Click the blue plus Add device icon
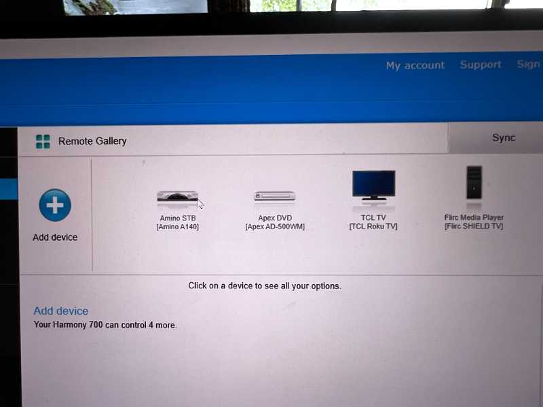 click(55, 205)
